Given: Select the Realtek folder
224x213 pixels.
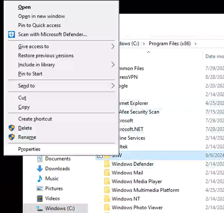Looking at the screenshot, I should (123, 147).
